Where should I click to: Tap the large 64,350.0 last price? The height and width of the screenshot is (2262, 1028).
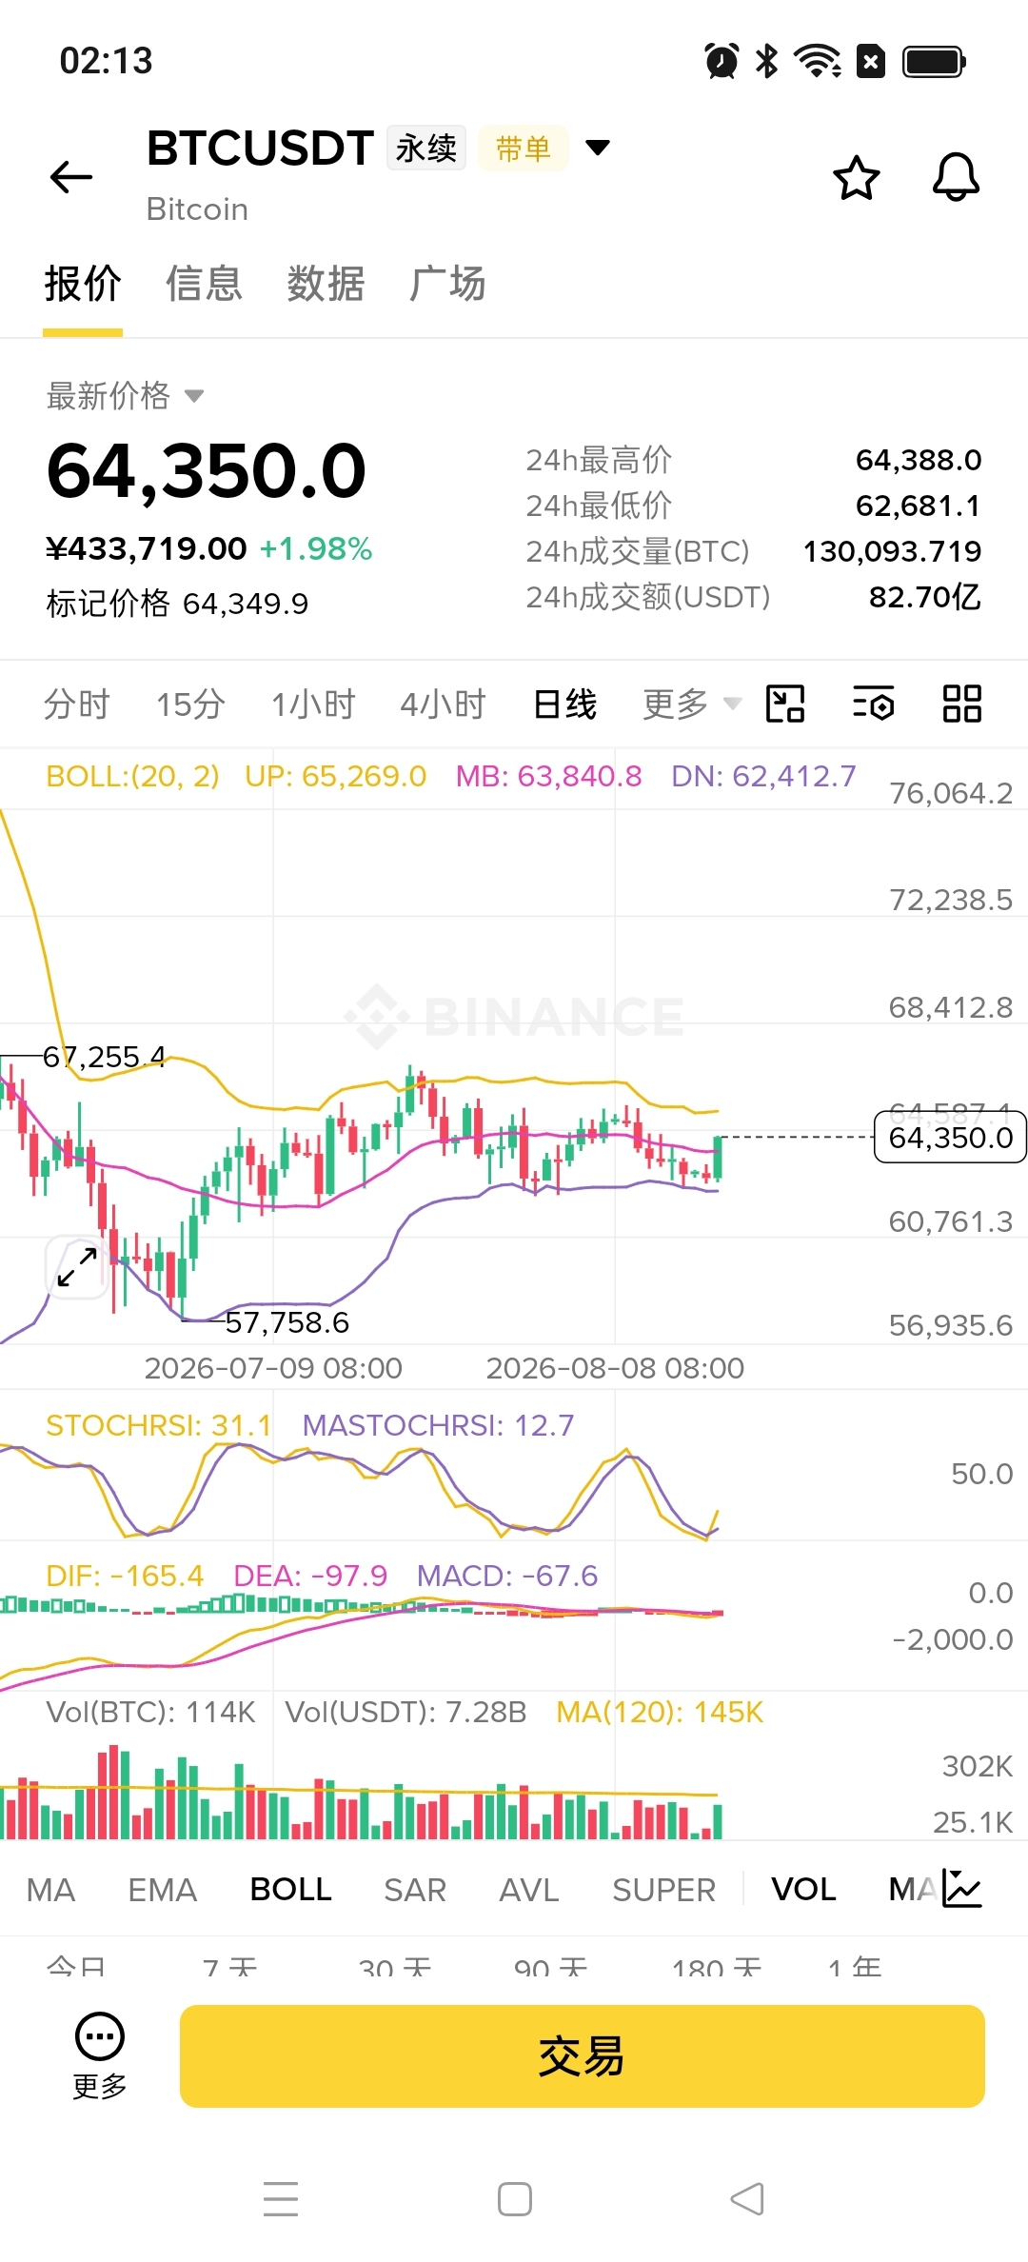(x=207, y=470)
